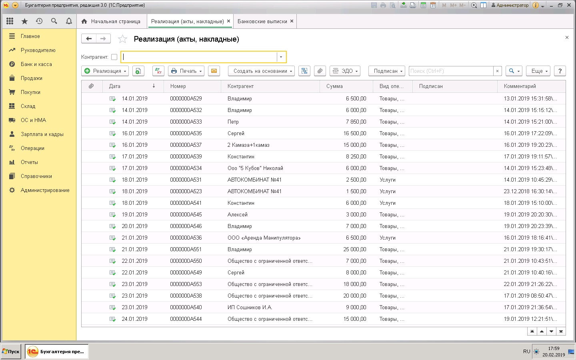Click the paperclip attached files button
This screenshot has height=360, width=576.
320,71
